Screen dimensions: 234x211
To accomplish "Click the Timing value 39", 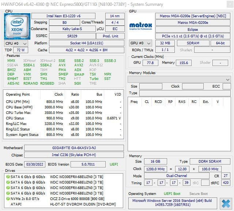I will [x=186, y=183].
